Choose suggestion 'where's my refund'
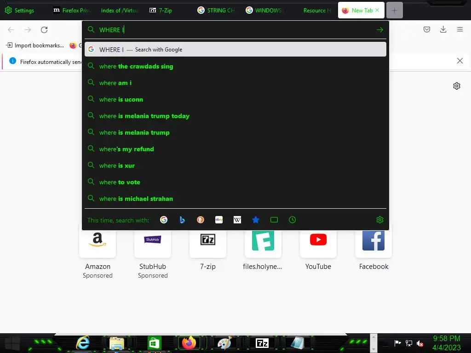Viewport: 471px width, 353px height. tap(235, 149)
